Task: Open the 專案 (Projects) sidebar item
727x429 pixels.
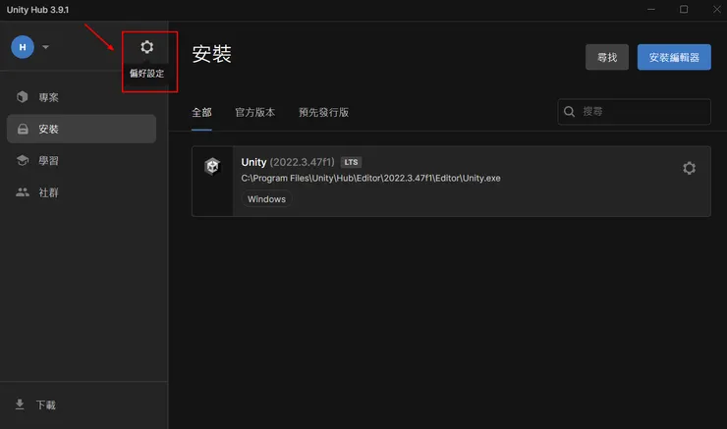Action: pos(82,97)
